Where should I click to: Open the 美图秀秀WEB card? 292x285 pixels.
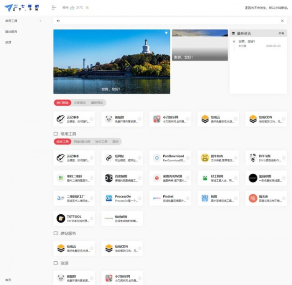click(170, 178)
